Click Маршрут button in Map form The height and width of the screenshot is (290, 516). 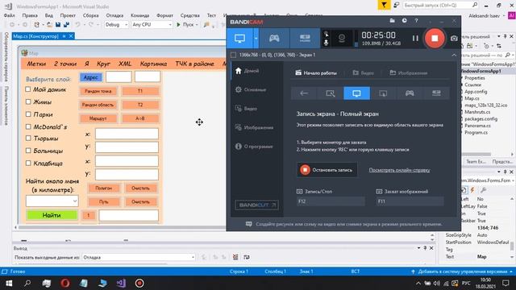point(98,118)
